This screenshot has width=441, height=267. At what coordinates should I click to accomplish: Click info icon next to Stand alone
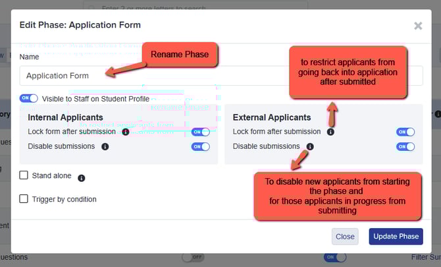(82, 177)
